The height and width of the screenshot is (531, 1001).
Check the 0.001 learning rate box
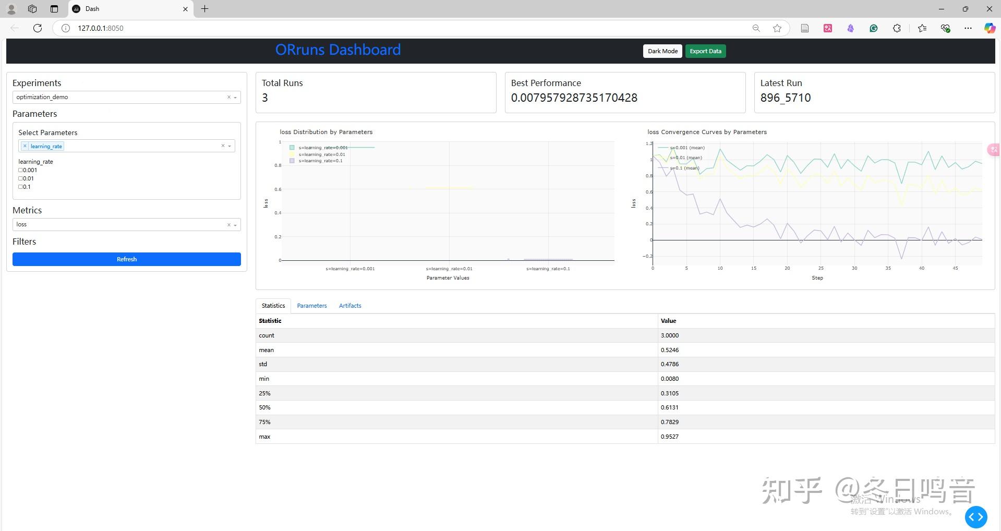(x=20, y=170)
